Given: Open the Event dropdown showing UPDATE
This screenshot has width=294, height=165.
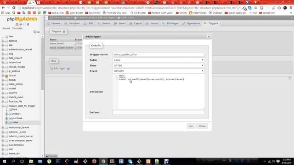Looking at the screenshot, I should [158, 71].
